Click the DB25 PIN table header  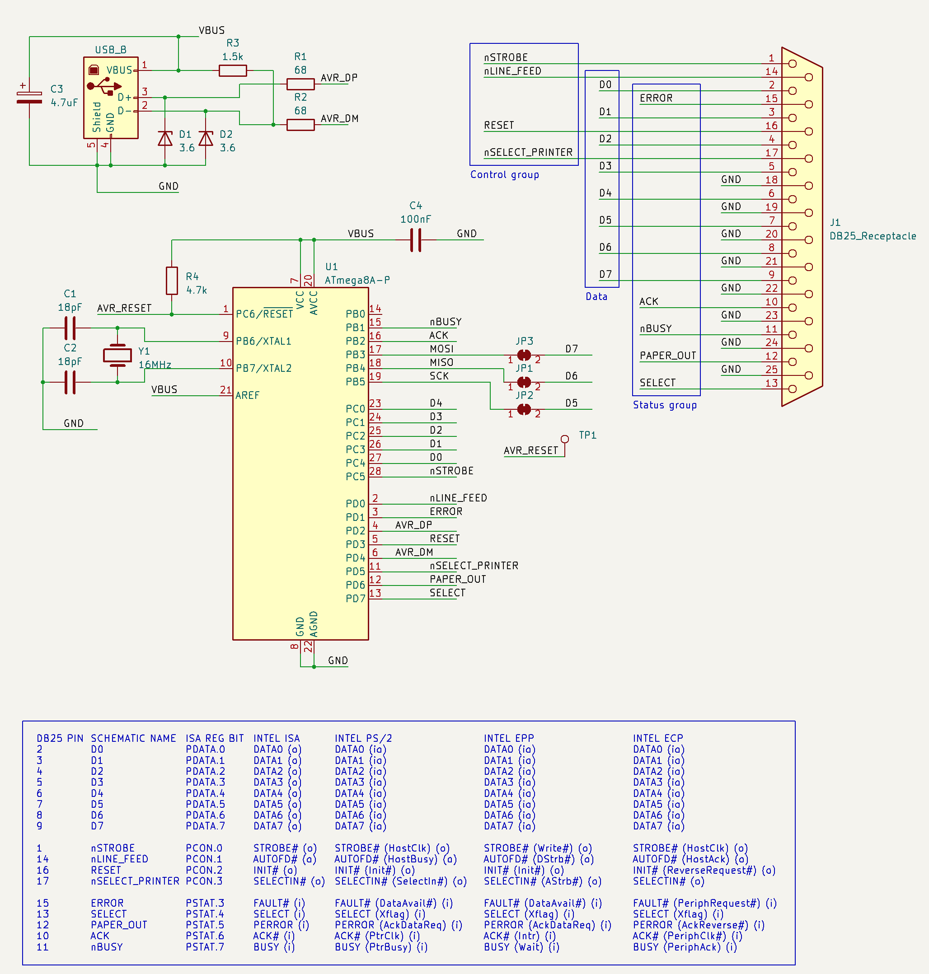tap(60, 738)
